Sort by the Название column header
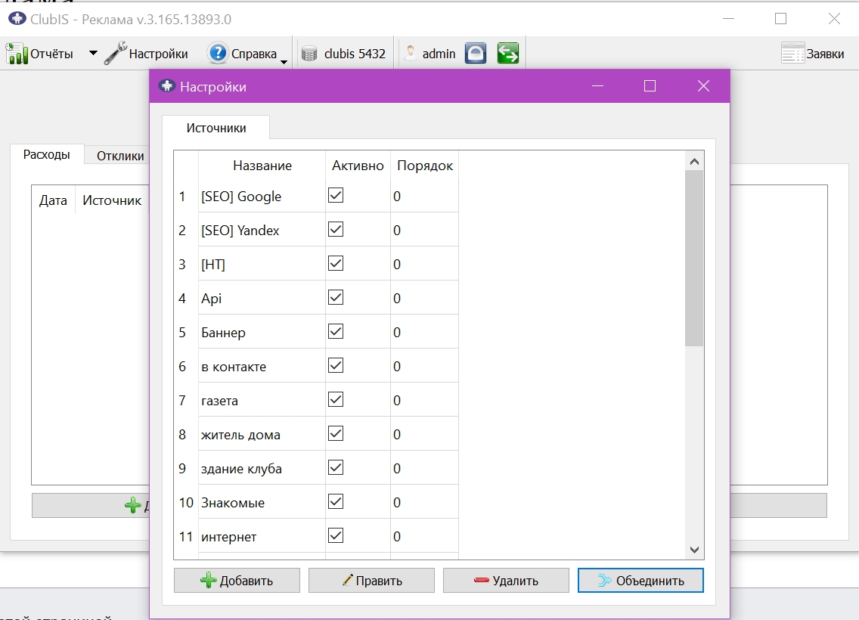The image size is (859, 620). [262, 166]
